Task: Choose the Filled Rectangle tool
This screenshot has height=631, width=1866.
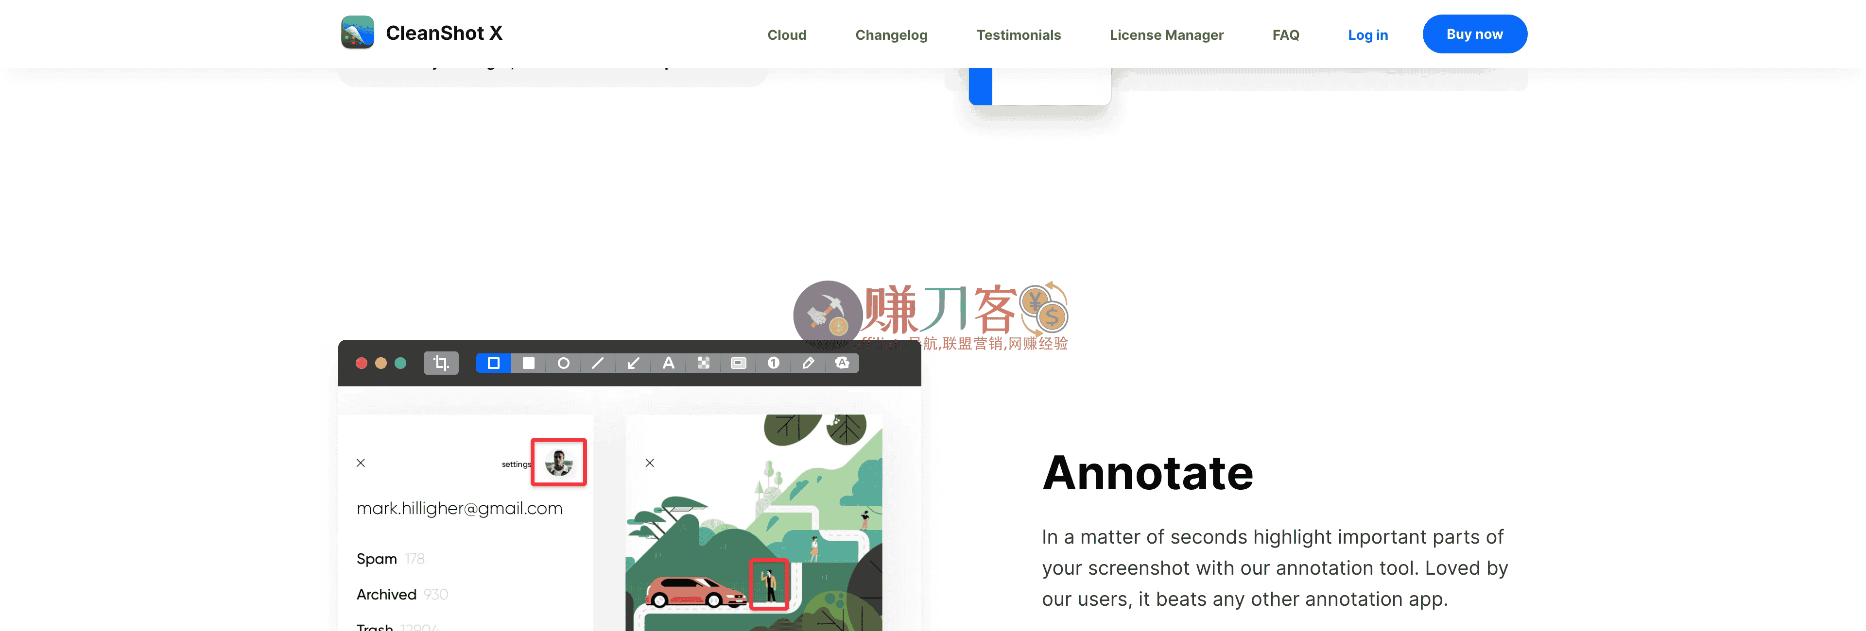Action: (x=529, y=363)
